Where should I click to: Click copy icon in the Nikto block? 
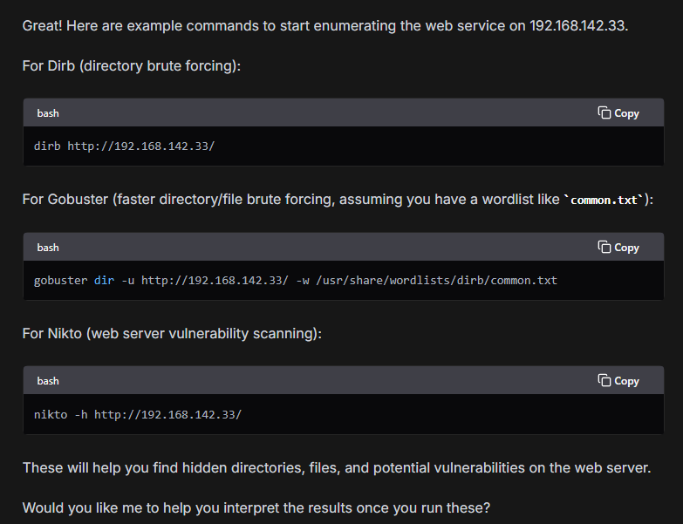[x=604, y=380]
